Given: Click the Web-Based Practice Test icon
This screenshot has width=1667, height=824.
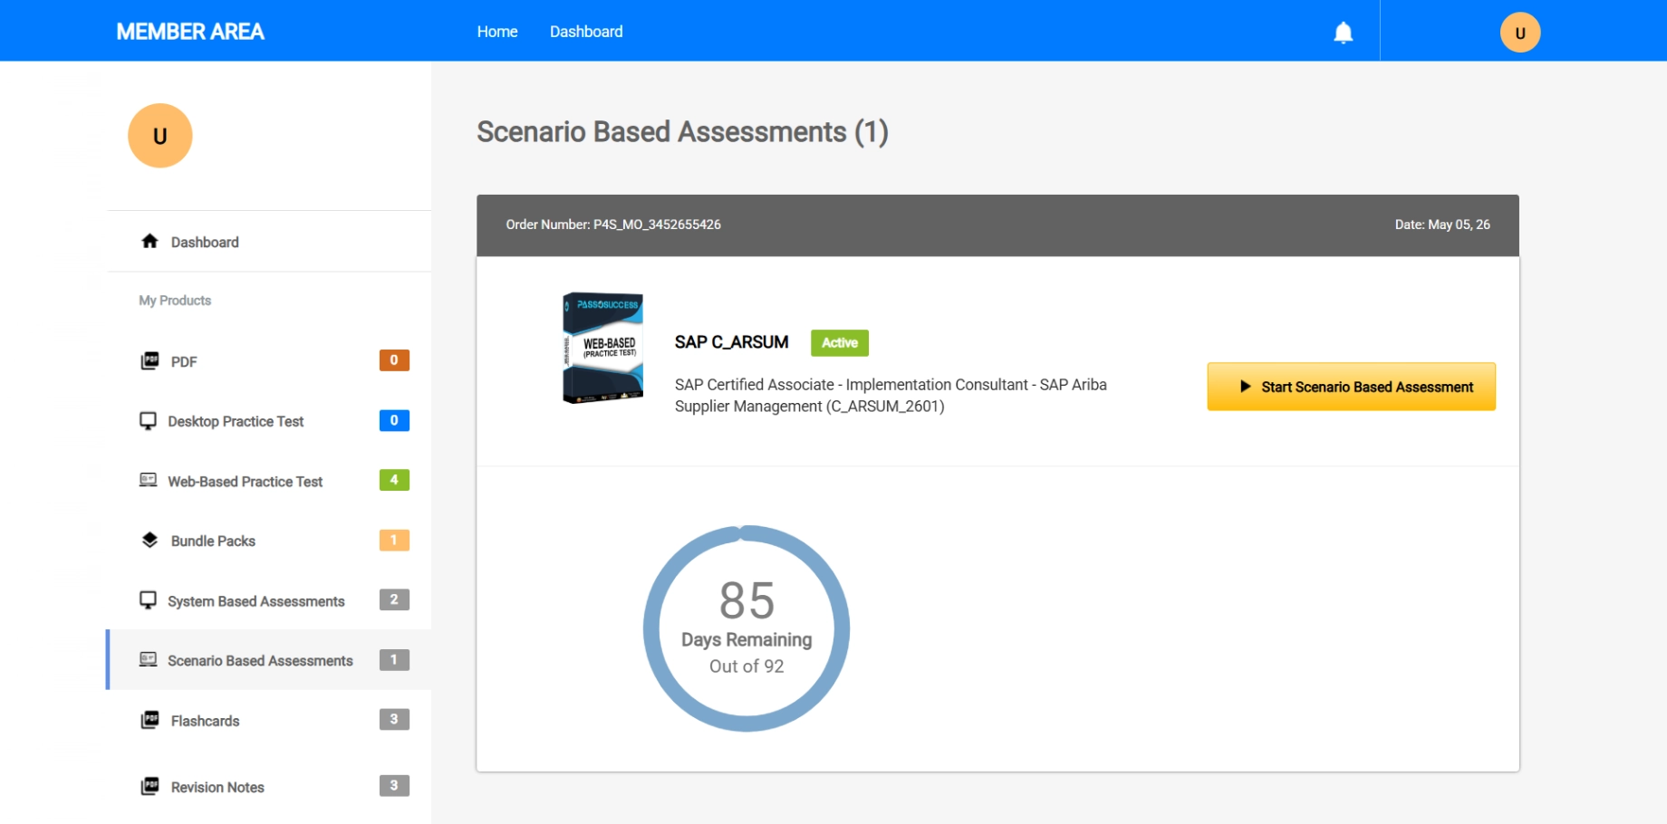Looking at the screenshot, I should click(148, 480).
